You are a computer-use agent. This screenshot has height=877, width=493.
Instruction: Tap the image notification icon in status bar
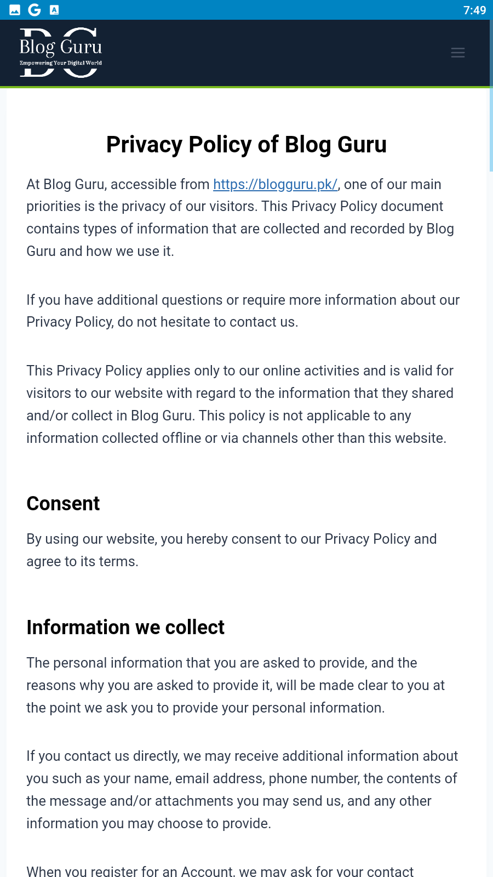15,10
